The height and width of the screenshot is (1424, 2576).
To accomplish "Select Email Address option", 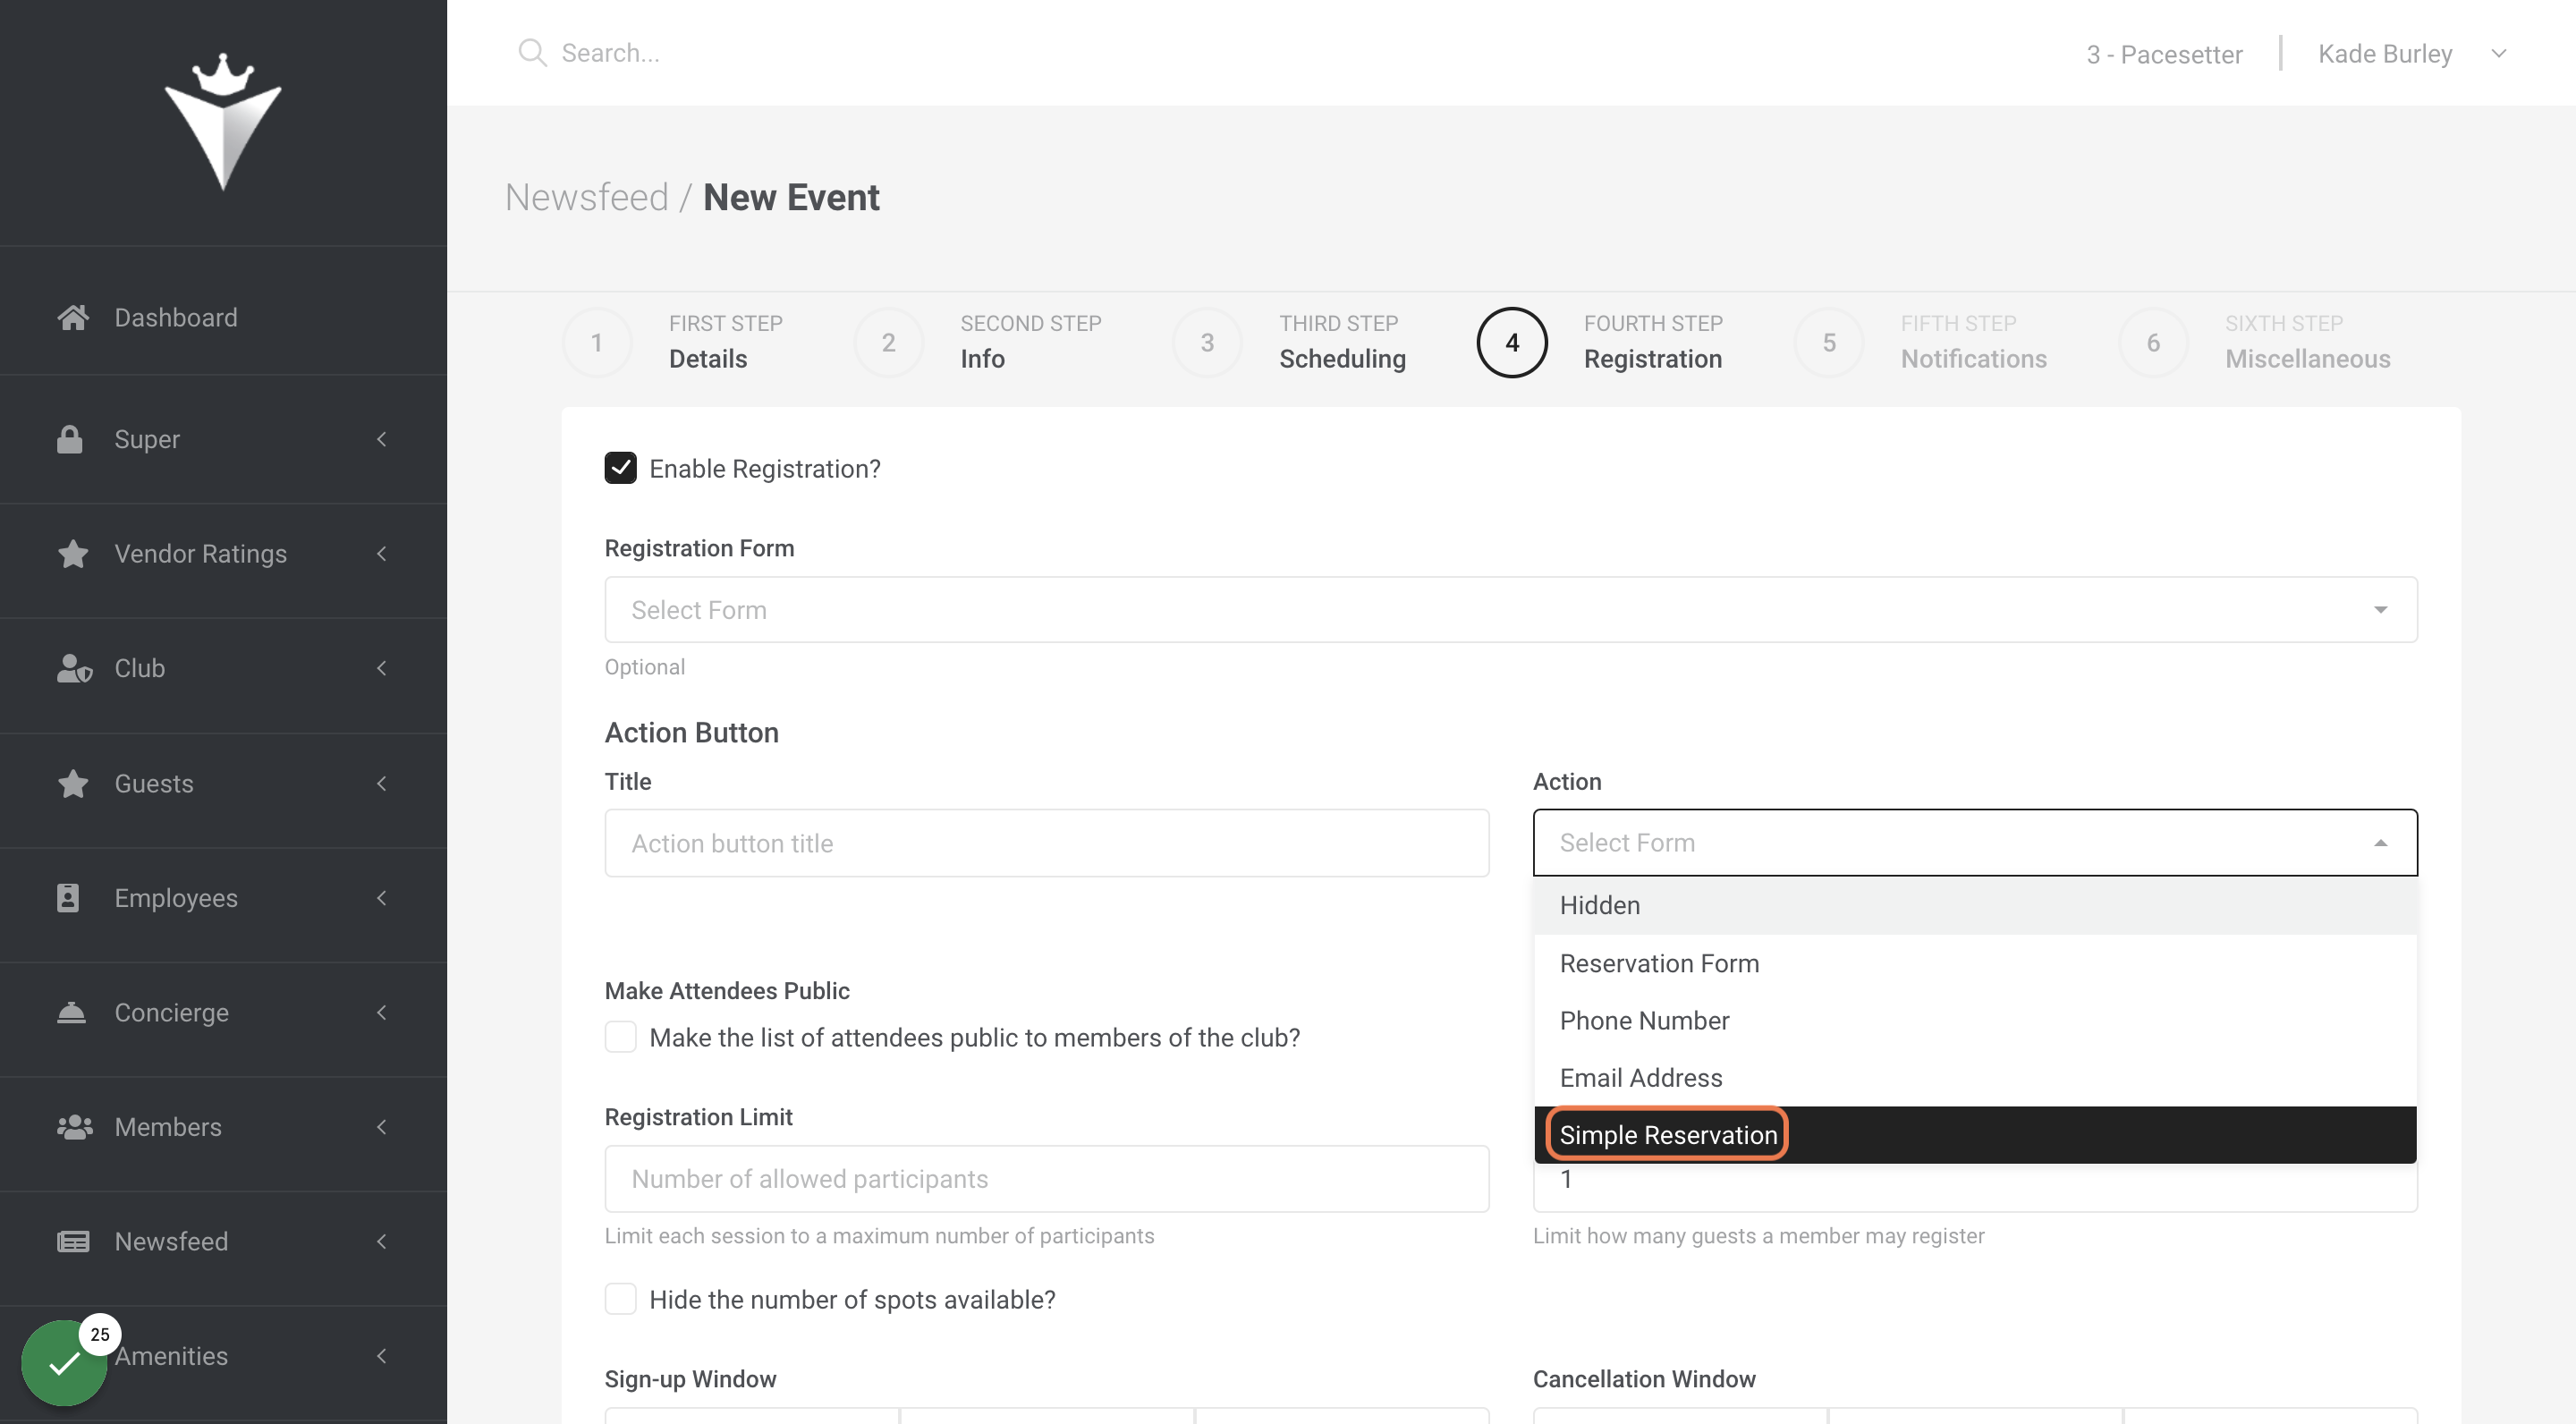I will click(x=1974, y=1078).
